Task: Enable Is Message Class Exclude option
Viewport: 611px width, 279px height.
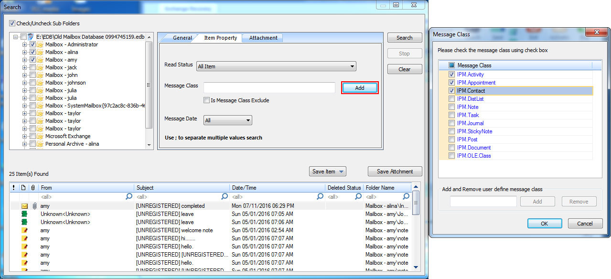Action: [x=206, y=100]
